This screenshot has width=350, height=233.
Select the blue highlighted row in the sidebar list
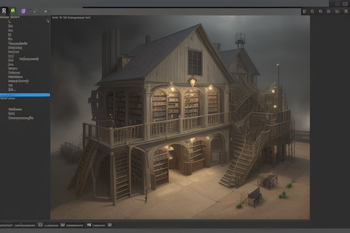25,95
